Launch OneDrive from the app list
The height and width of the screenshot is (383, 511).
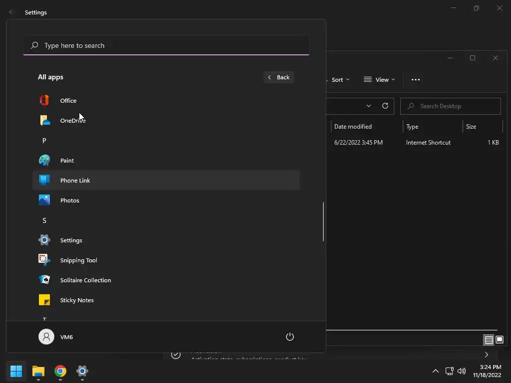pyautogui.click(x=166, y=121)
